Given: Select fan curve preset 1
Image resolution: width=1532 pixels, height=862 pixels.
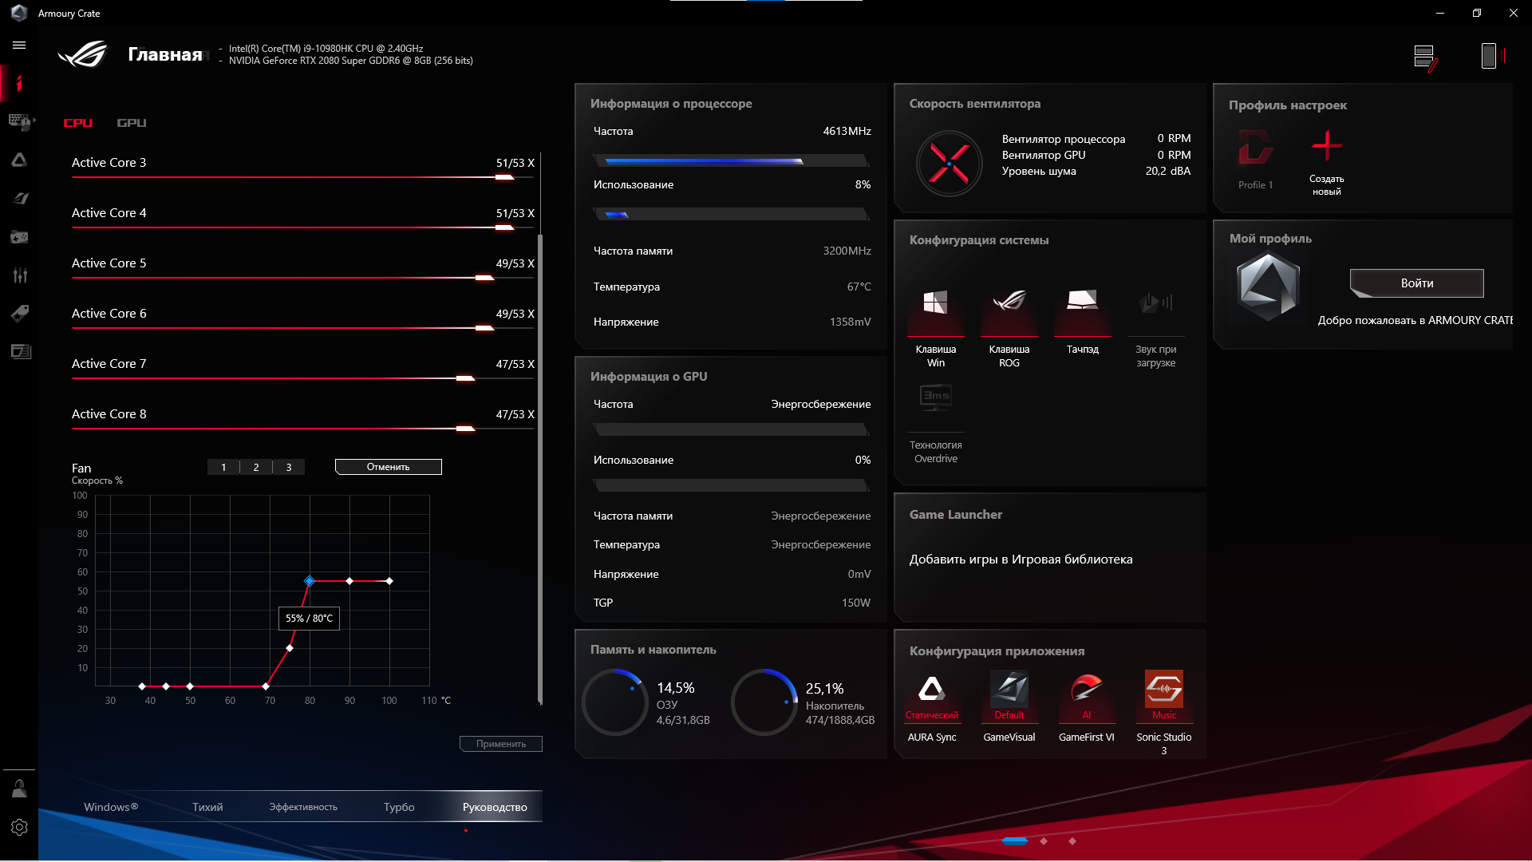Looking at the screenshot, I should click(x=223, y=467).
